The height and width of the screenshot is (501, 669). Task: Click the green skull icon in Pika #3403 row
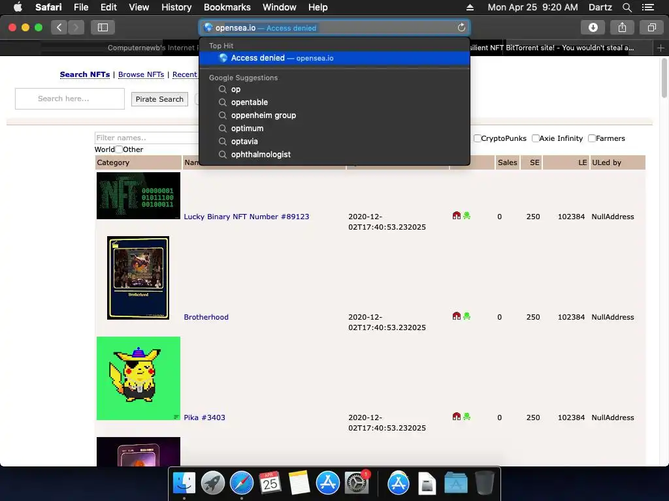[x=466, y=416]
